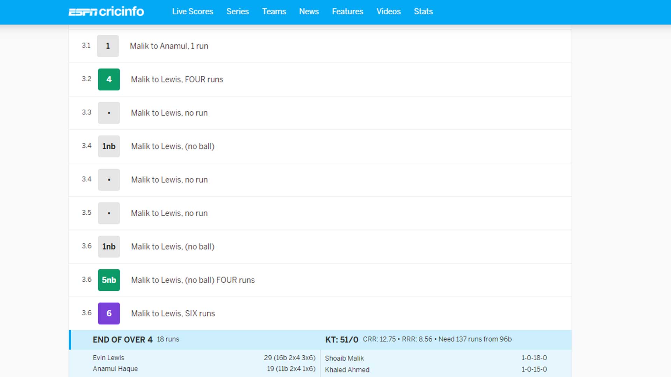The height and width of the screenshot is (377, 671).
Task: Open bowler Shoaib Malik
Action: pos(344,358)
